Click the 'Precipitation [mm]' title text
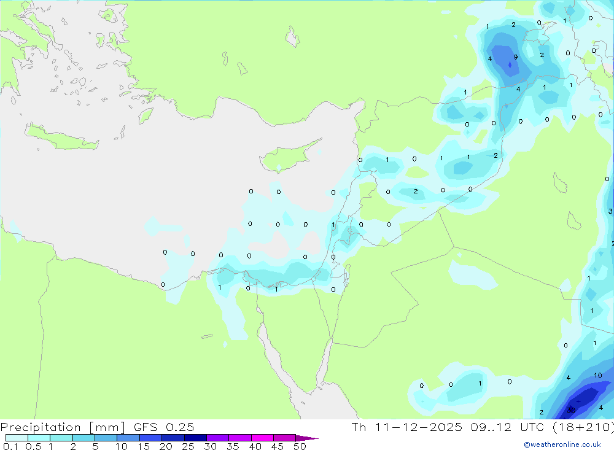This screenshot has width=614, height=450. [63, 427]
